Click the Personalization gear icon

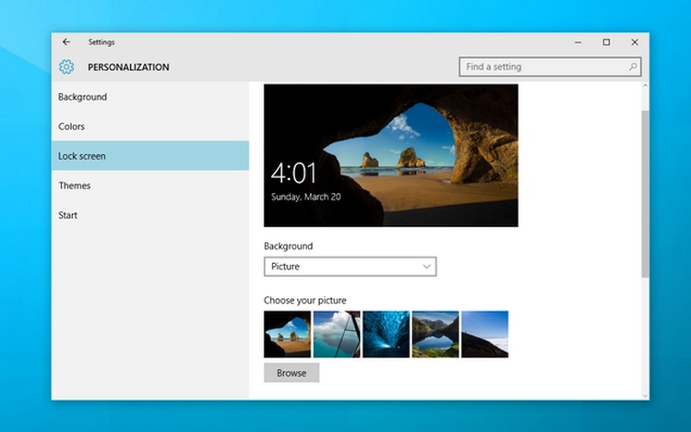tap(66, 67)
